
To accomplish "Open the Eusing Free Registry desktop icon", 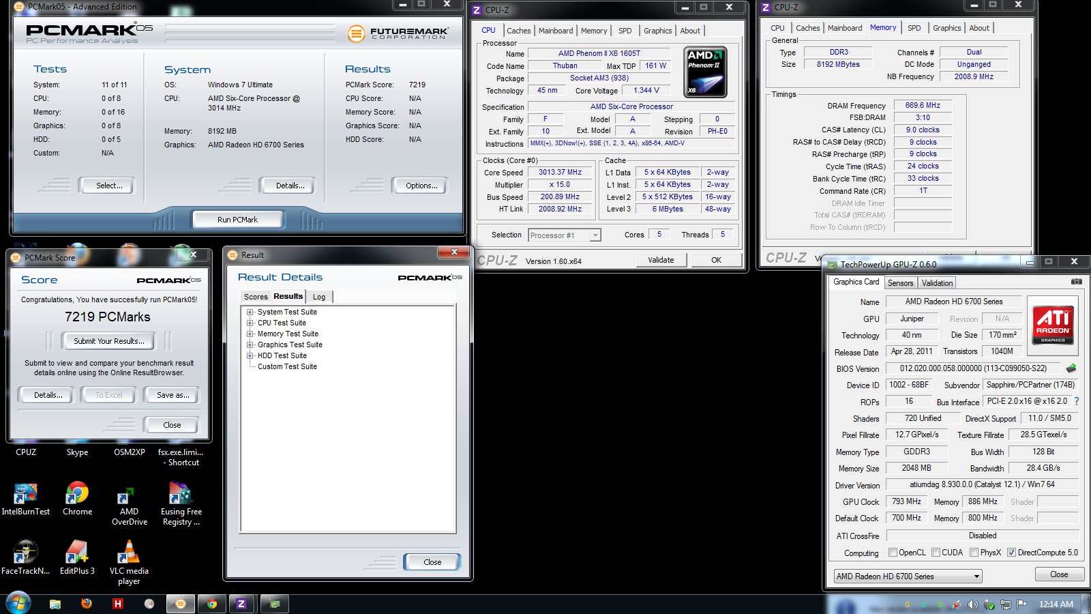I will [181, 505].
